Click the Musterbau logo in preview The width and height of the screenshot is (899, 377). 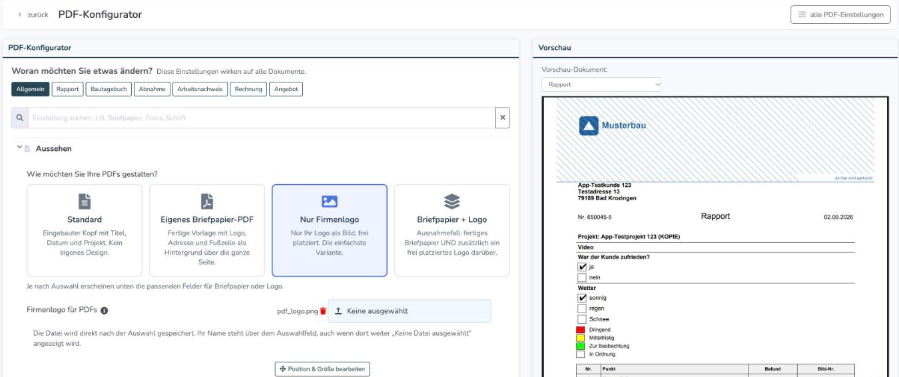tap(613, 125)
